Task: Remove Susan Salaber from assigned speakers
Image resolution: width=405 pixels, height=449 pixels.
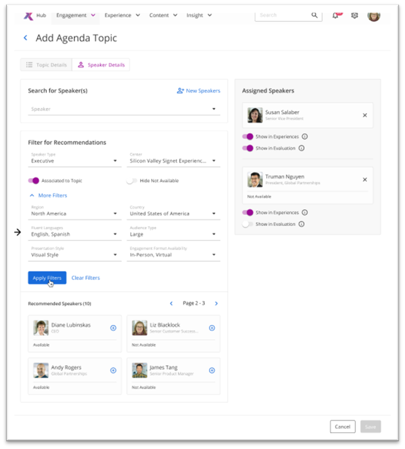Action: coord(365,115)
